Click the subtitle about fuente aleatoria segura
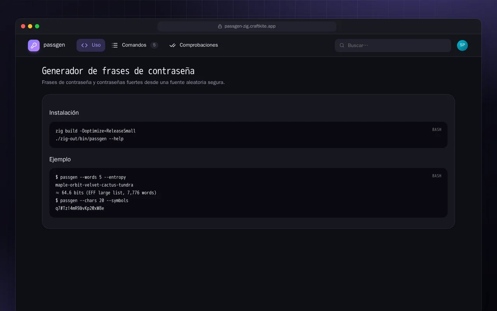Viewport: 497px width, 311px height. [133, 82]
